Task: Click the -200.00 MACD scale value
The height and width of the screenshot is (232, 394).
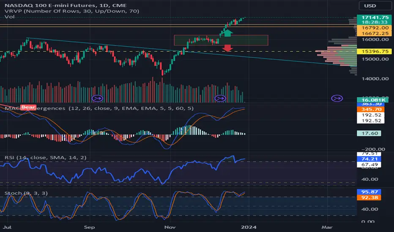Action: 373,149
